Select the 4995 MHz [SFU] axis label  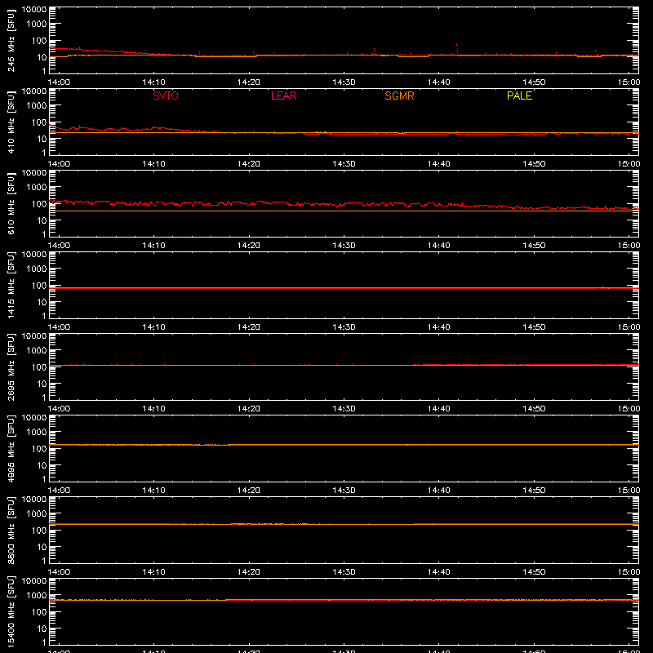(x=11, y=448)
